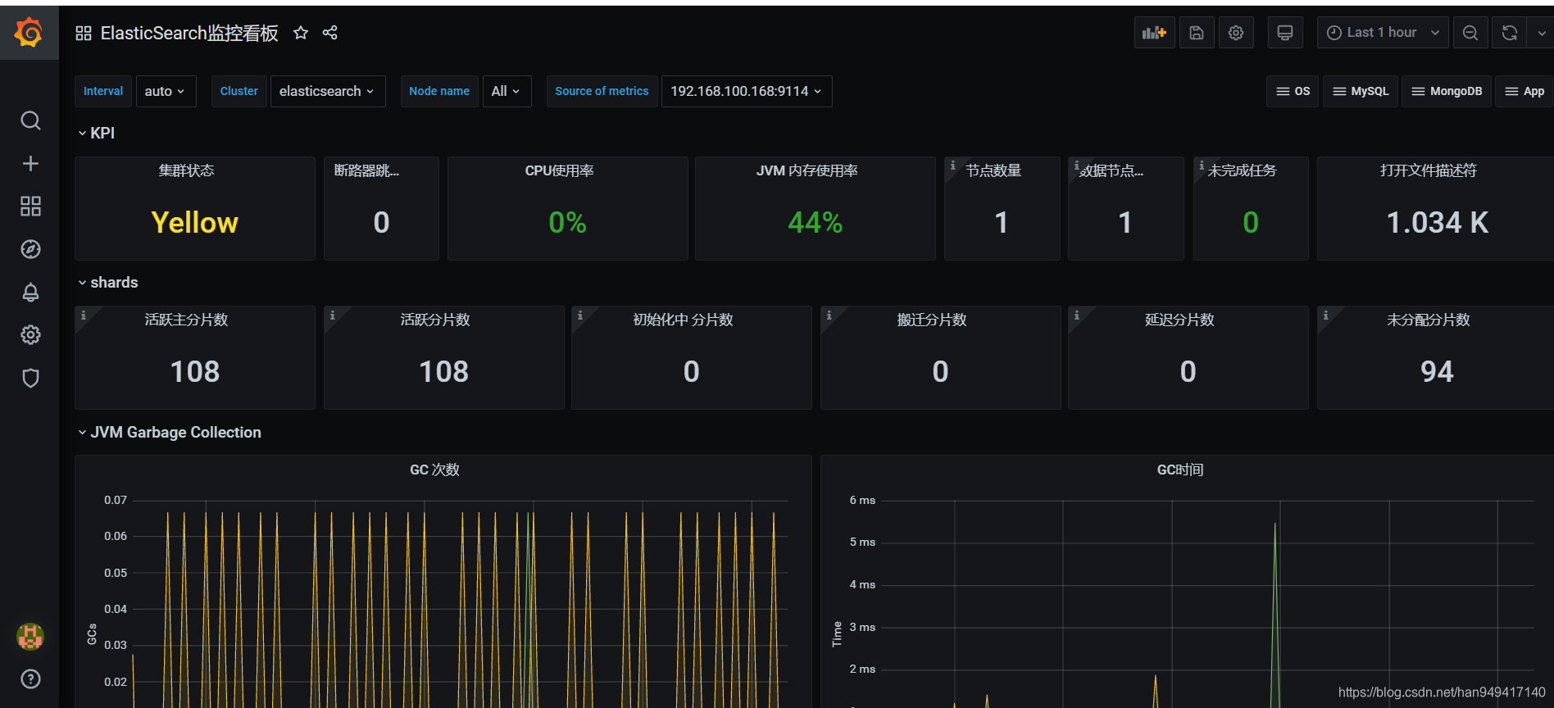Show info for 搬迁分片数 panel
Image resolution: width=1554 pixels, height=708 pixels.
[829, 315]
